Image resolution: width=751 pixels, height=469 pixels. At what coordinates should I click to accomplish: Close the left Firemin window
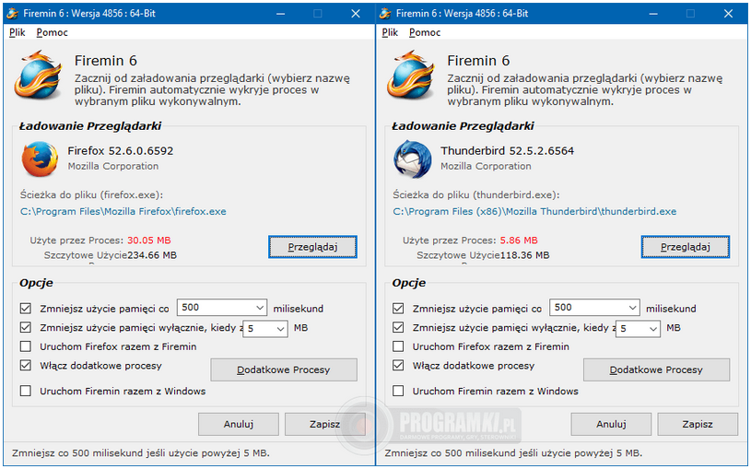(x=356, y=14)
